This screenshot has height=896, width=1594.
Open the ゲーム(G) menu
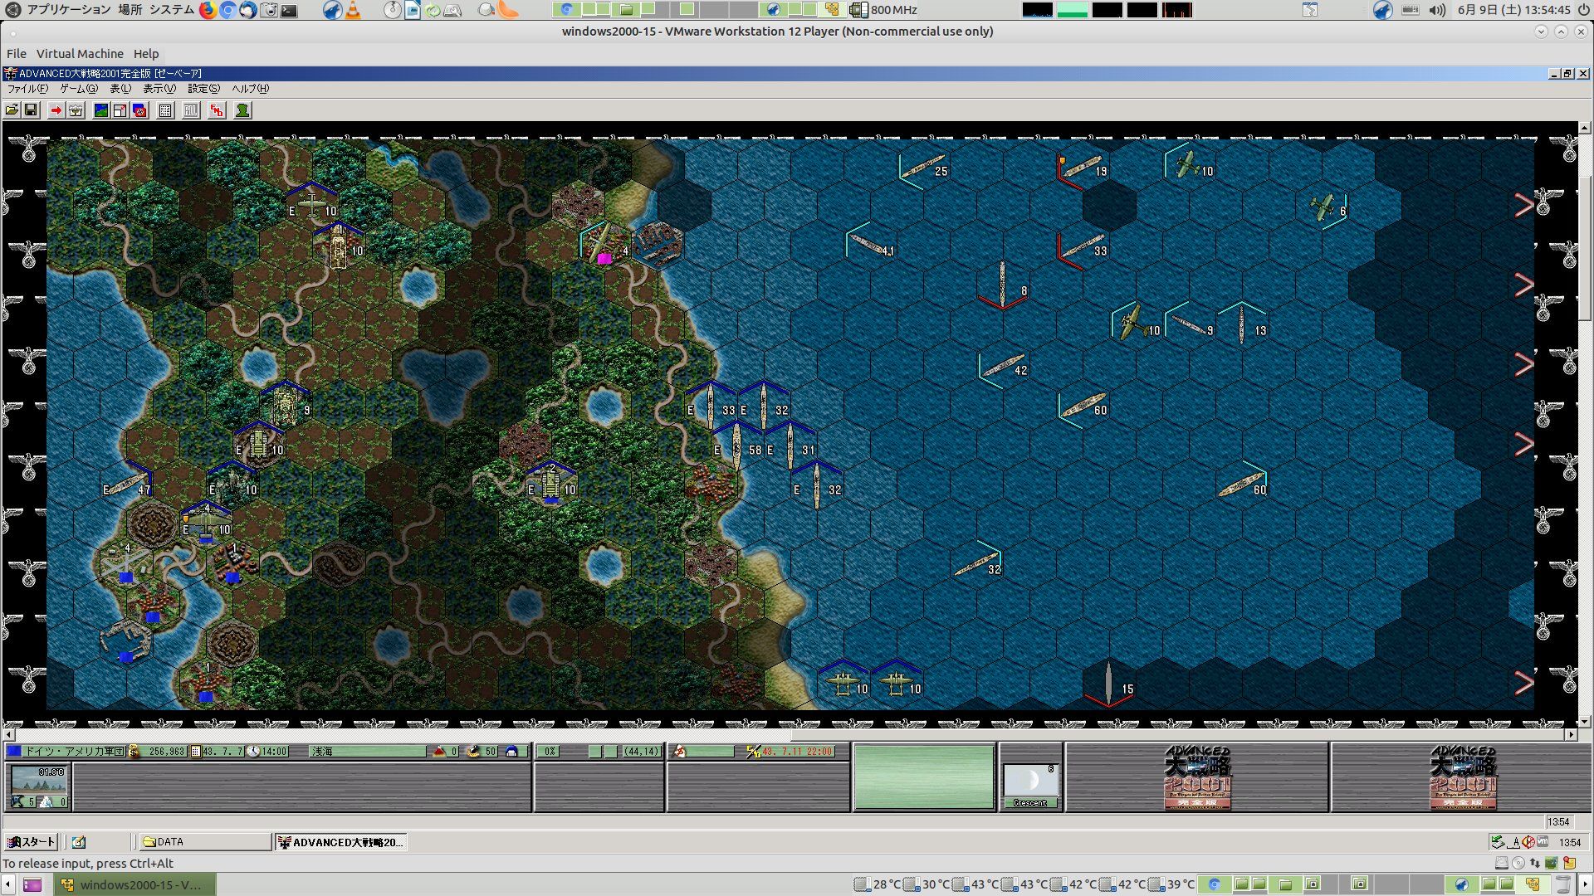78,89
